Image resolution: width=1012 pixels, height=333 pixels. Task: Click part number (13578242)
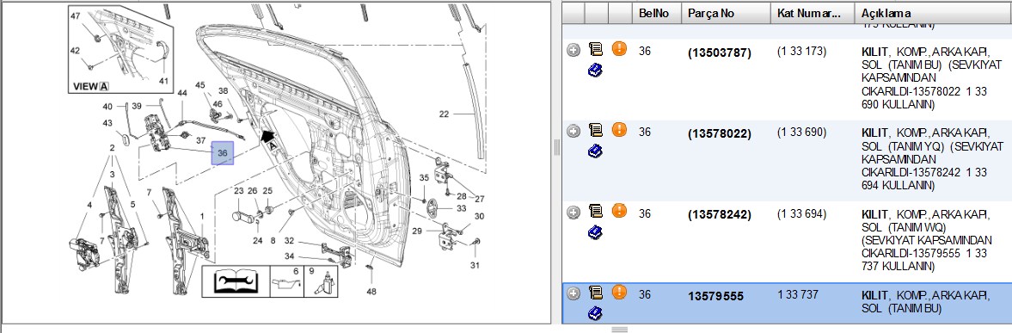pos(720,215)
